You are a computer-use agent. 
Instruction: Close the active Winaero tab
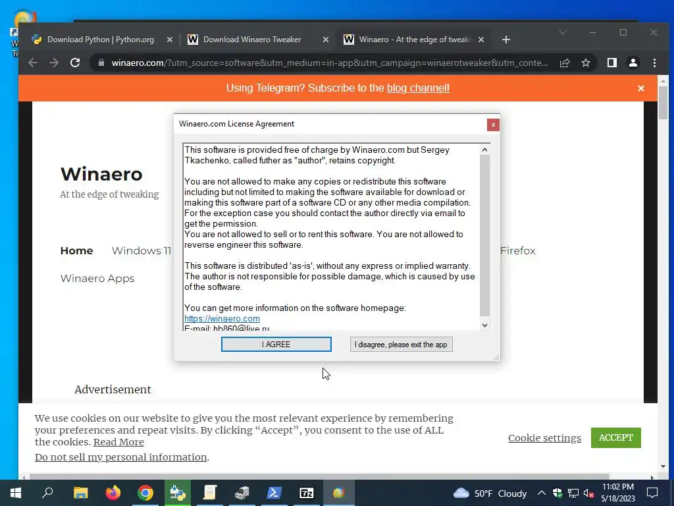click(x=481, y=40)
